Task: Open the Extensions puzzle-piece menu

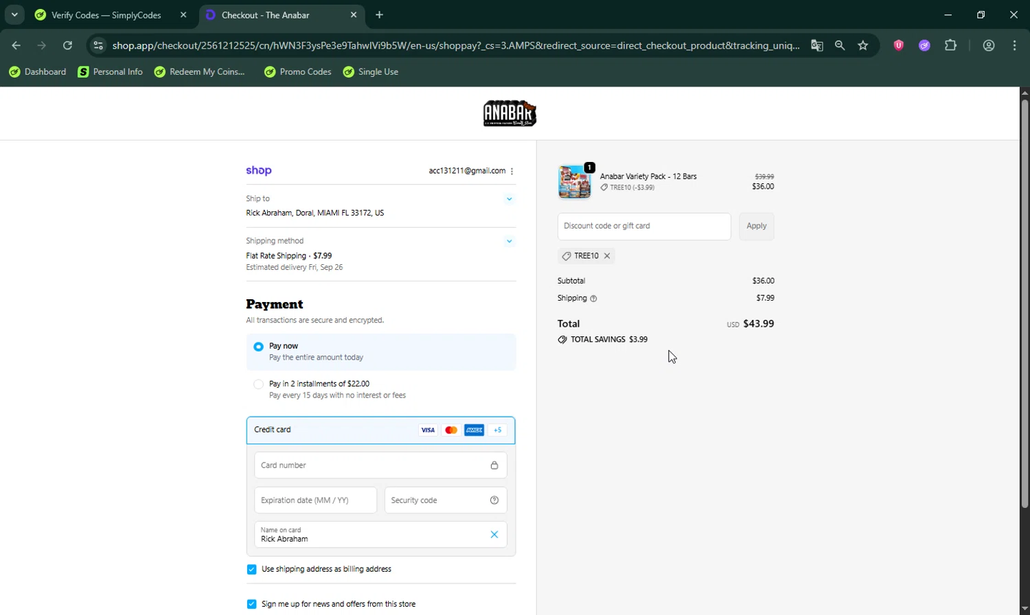Action: pyautogui.click(x=950, y=45)
